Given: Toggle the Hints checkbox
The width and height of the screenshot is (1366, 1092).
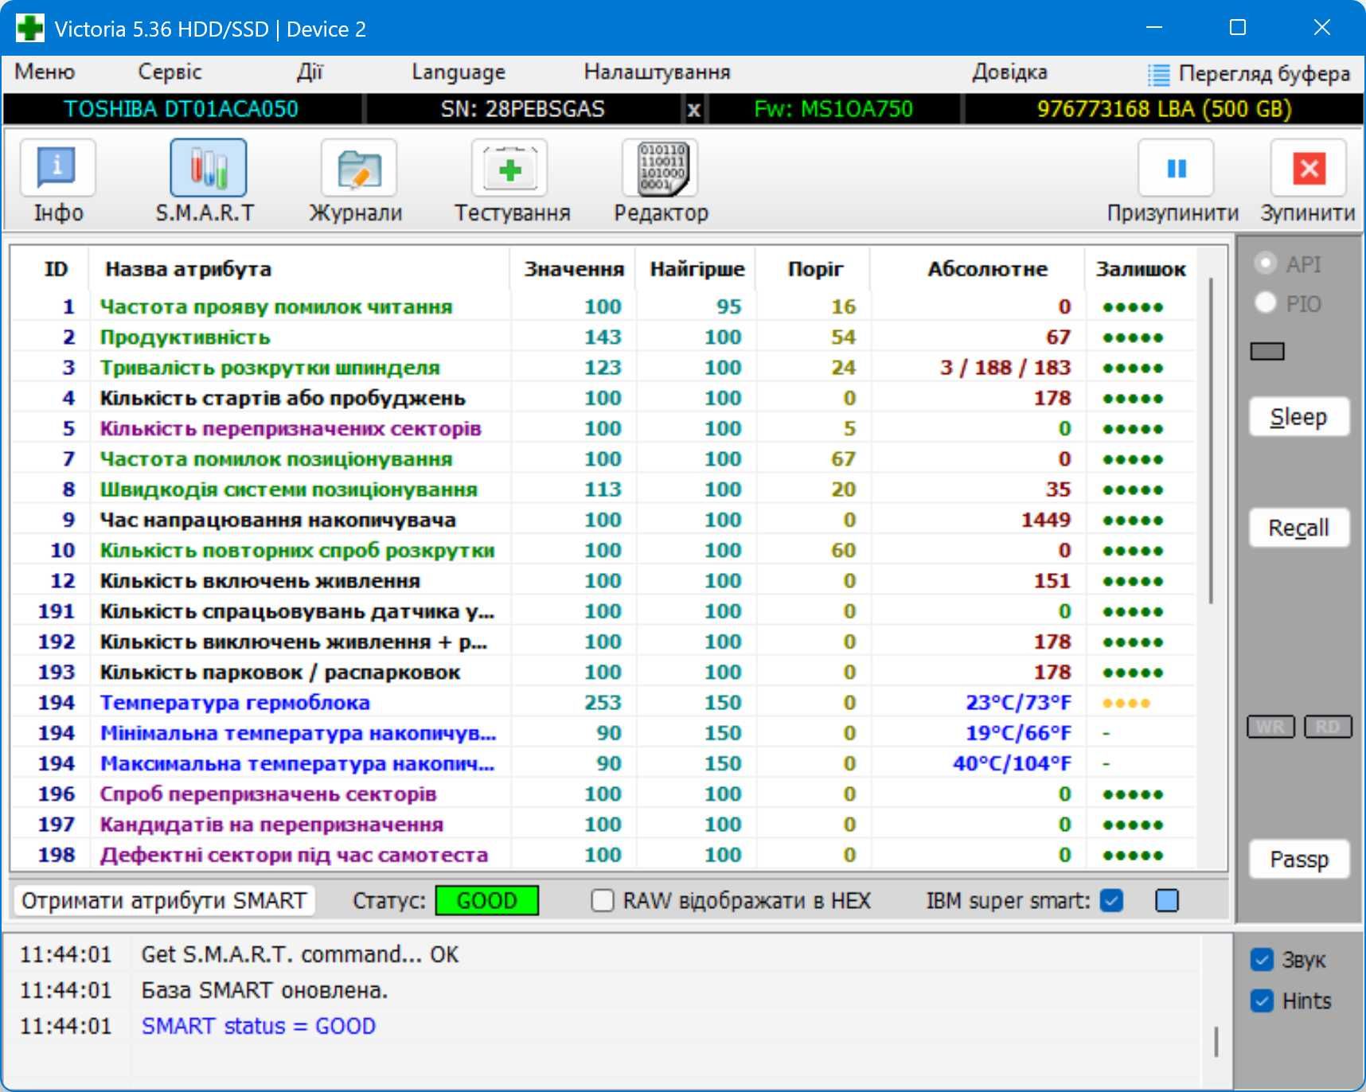Looking at the screenshot, I should coord(1262,1000).
